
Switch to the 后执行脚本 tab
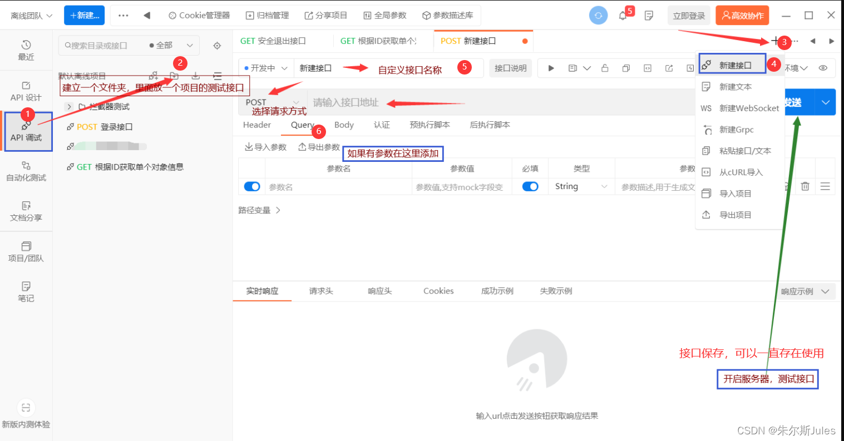click(x=490, y=125)
